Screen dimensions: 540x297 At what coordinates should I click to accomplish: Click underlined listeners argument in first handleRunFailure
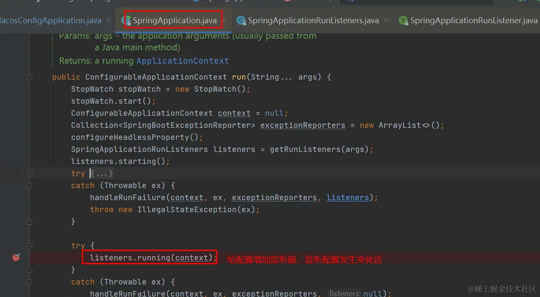click(x=348, y=198)
